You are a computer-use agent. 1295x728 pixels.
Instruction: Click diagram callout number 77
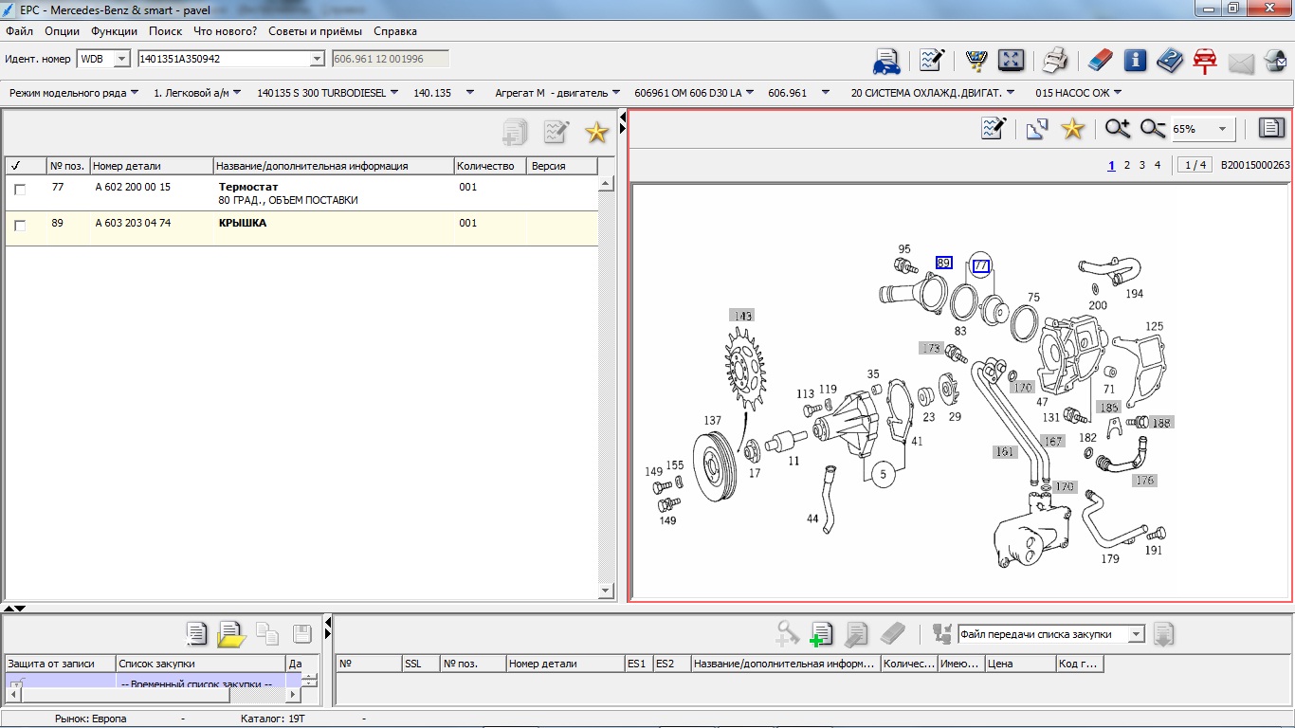pyautogui.click(x=981, y=266)
